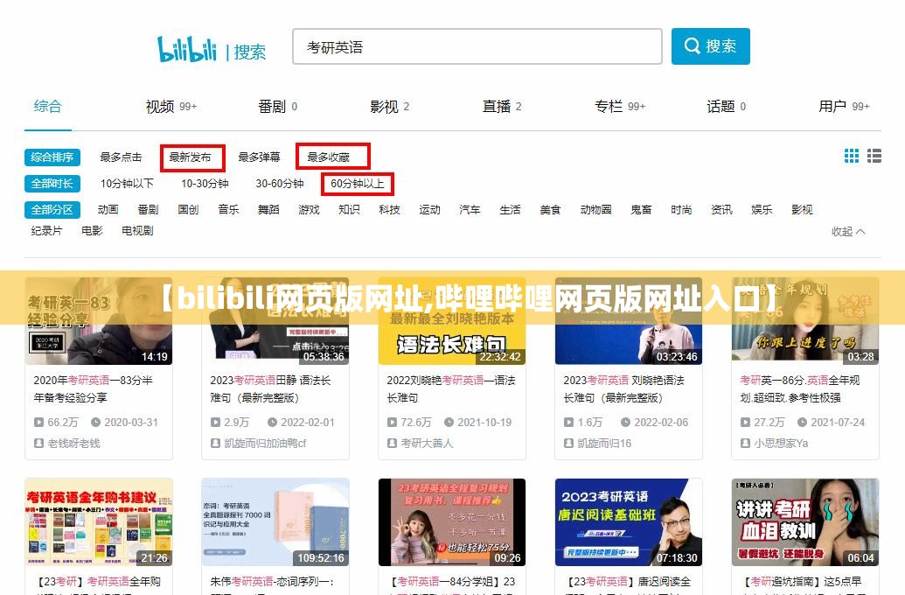This screenshot has height=595, width=905.
Task: Open the 直播 tab
Action: point(502,107)
